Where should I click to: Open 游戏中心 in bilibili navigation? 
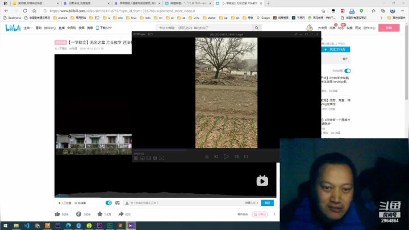50,28
